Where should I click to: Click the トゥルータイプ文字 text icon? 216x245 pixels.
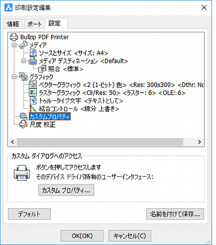(33, 100)
